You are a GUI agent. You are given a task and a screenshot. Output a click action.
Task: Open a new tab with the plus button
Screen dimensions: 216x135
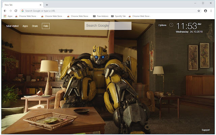click(47, 5)
